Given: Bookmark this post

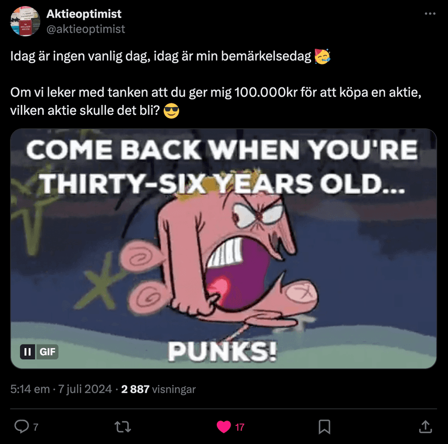Looking at the screenshot, I should [325, 427].
